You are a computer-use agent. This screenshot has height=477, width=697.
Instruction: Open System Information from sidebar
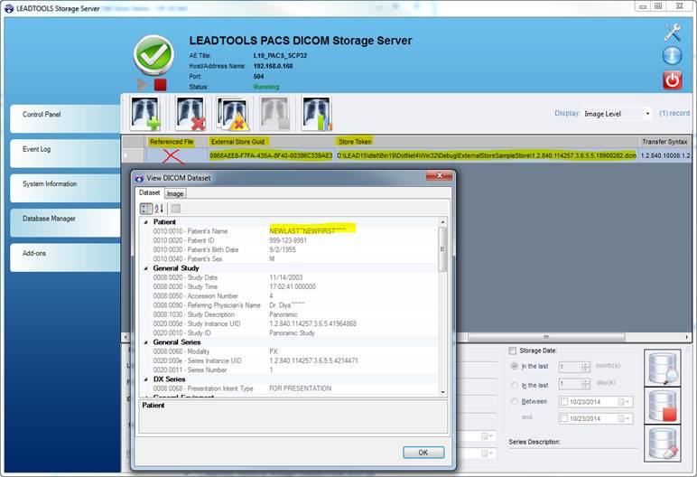[65, 188]
